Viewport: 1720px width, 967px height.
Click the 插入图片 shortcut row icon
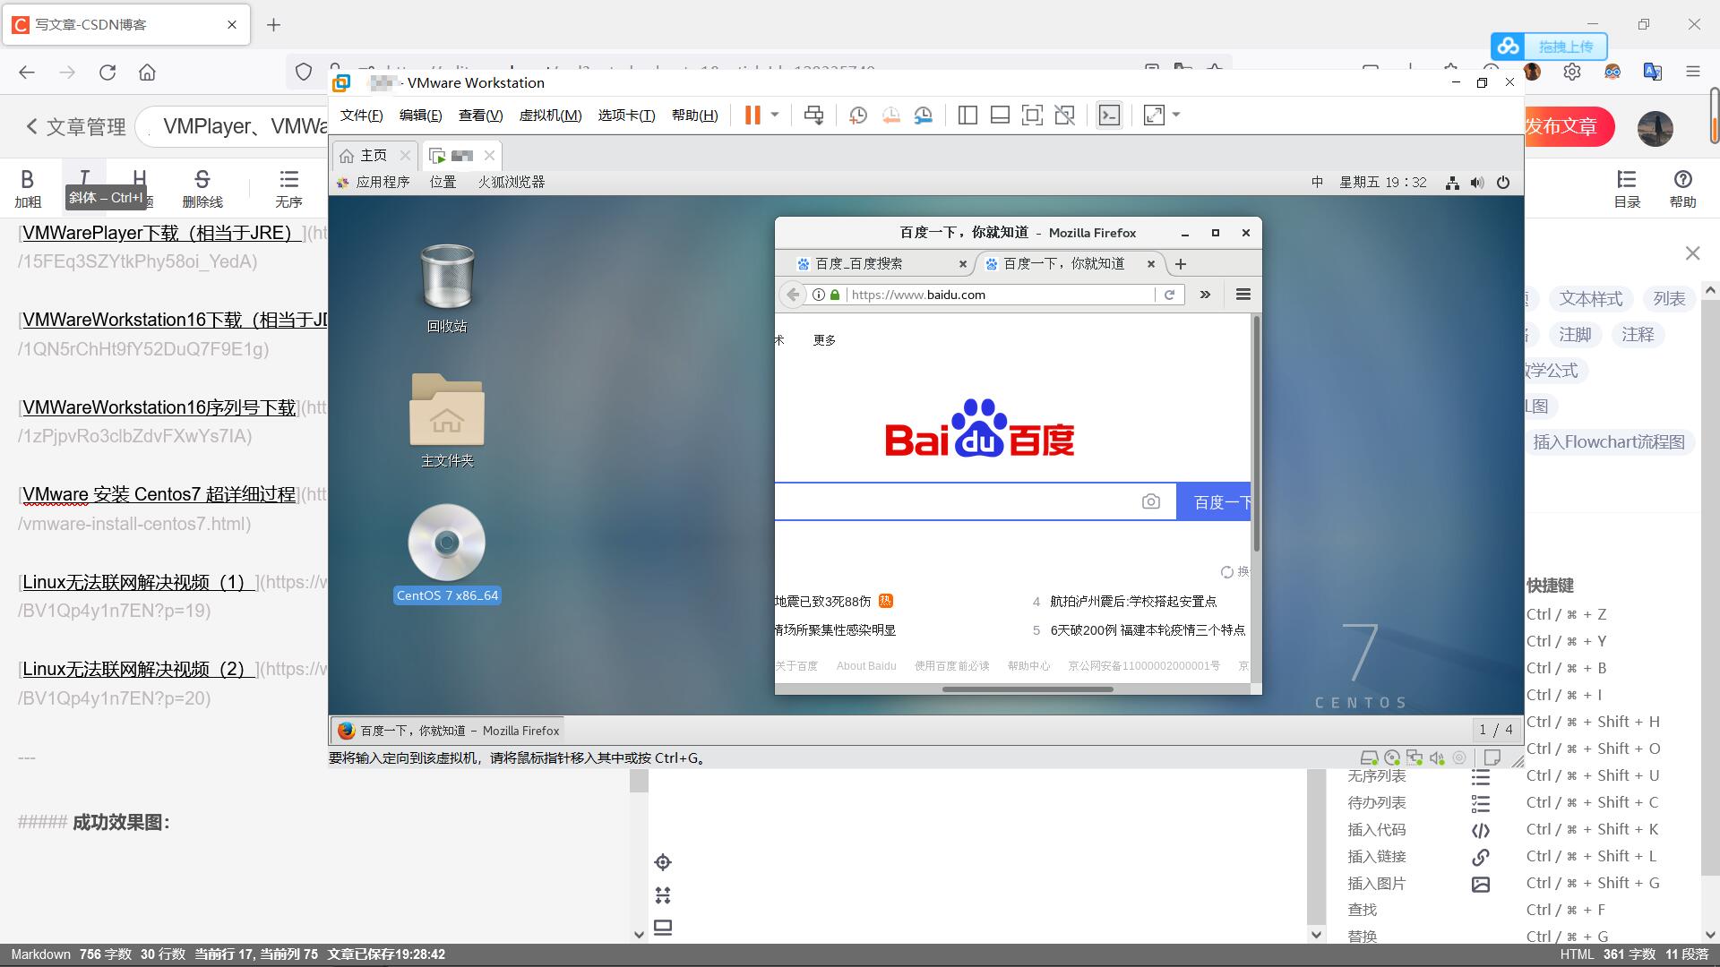coord(1481,884)
